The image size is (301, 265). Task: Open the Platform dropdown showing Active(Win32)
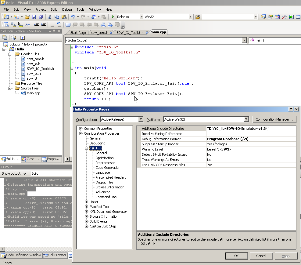tap(246, 119)
